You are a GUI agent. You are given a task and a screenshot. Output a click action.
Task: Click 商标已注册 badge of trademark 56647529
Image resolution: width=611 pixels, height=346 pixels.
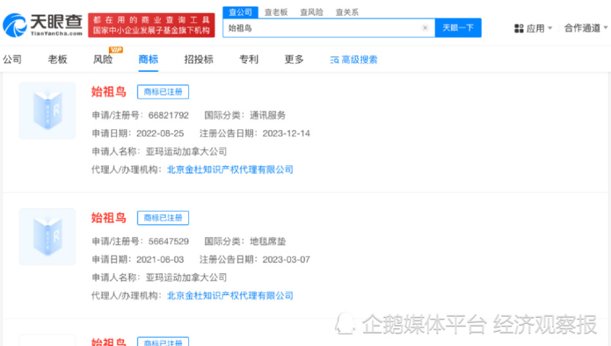click(163, 218)
